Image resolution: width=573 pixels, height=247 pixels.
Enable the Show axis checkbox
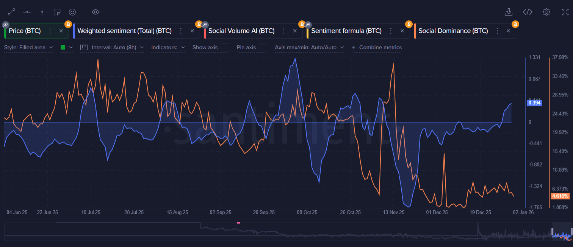225,47
